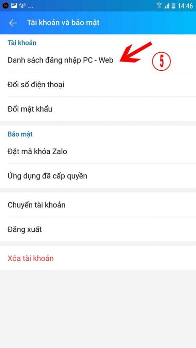
Task: Tap the back arrow in the header
Action: [13, 23]
